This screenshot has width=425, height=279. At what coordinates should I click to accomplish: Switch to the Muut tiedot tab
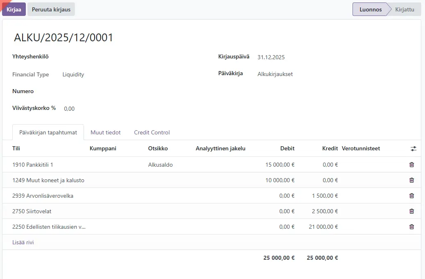(106, 132)
